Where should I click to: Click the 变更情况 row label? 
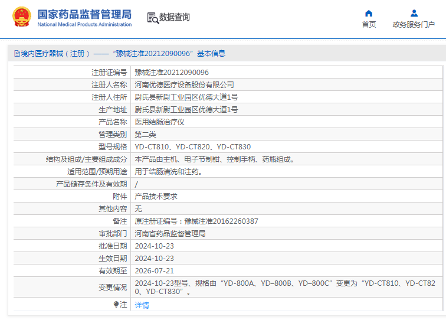coord(113,288)
